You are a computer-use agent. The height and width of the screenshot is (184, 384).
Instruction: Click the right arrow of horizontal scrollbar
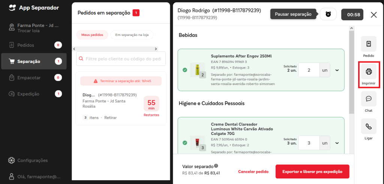pyautogui.click(x=156, y=49)
